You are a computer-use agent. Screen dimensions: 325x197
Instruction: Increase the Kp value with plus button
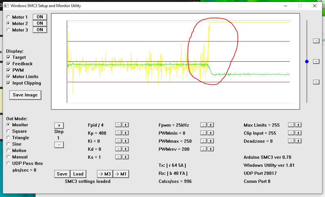(126, 133)
